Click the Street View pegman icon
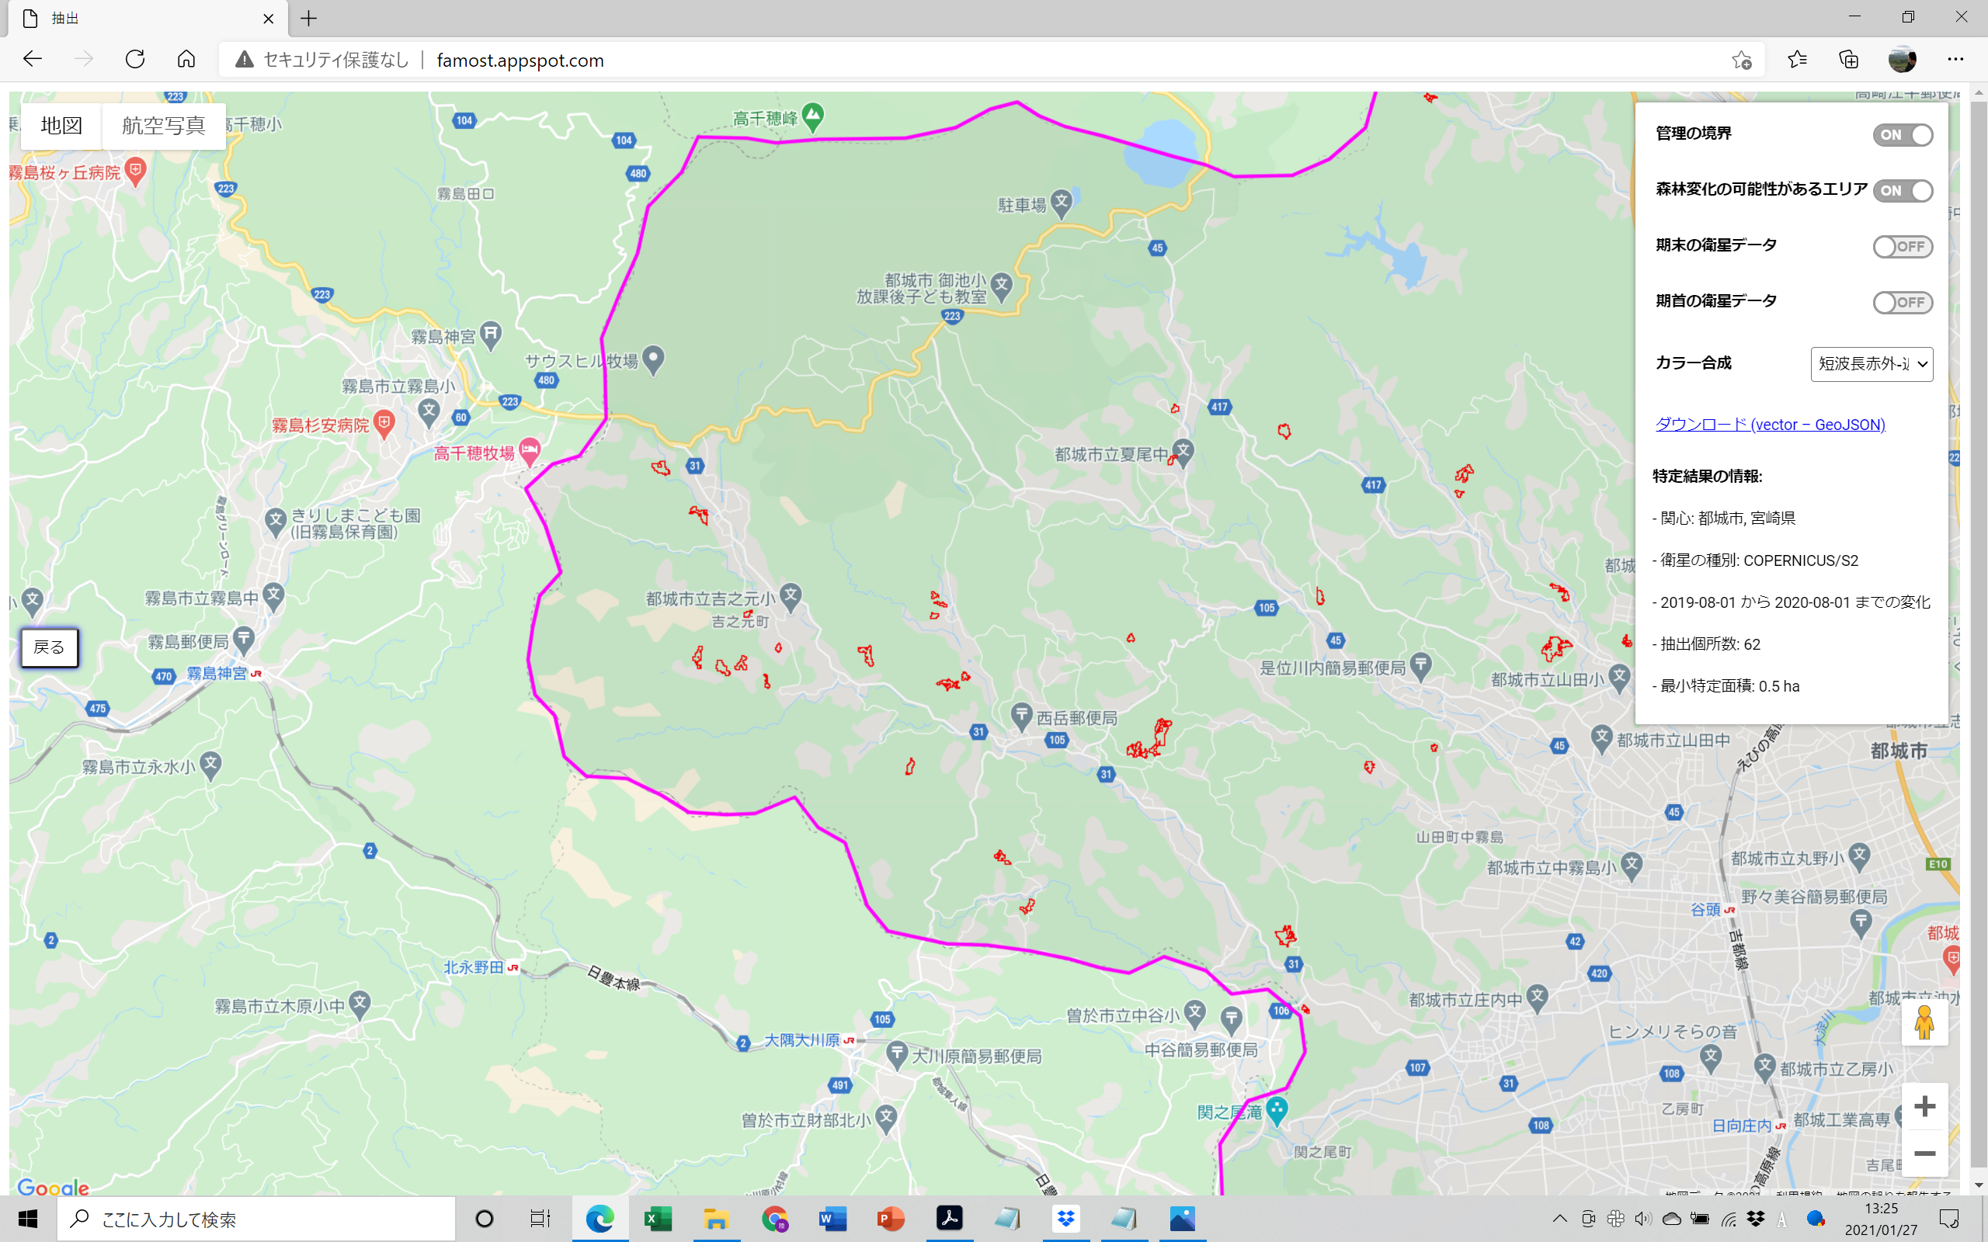The image size is (1988, 1242). click(1924, 1022)
